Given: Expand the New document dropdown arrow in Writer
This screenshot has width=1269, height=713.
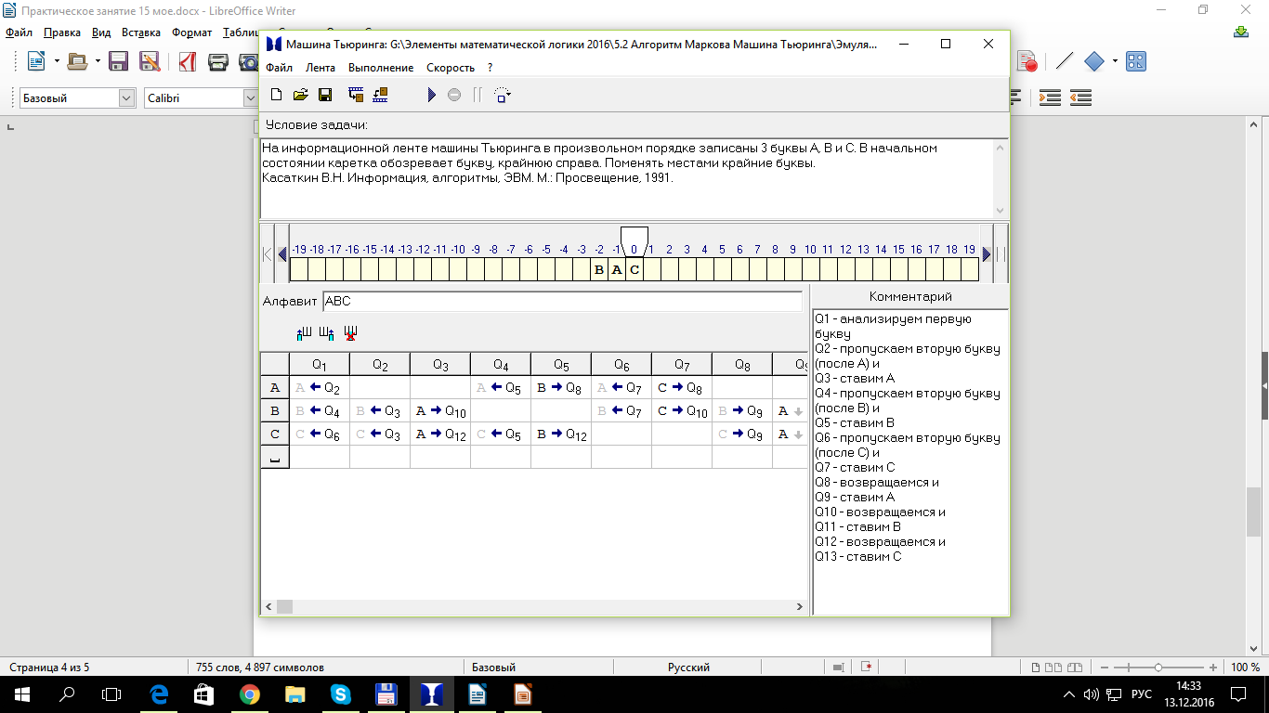Looking at the screenshot, I should 57,62.
